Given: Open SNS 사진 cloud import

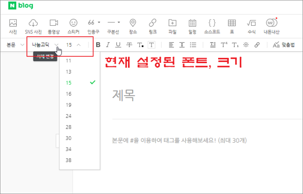Looking at the screenshot, I should (x=33, y=26).
